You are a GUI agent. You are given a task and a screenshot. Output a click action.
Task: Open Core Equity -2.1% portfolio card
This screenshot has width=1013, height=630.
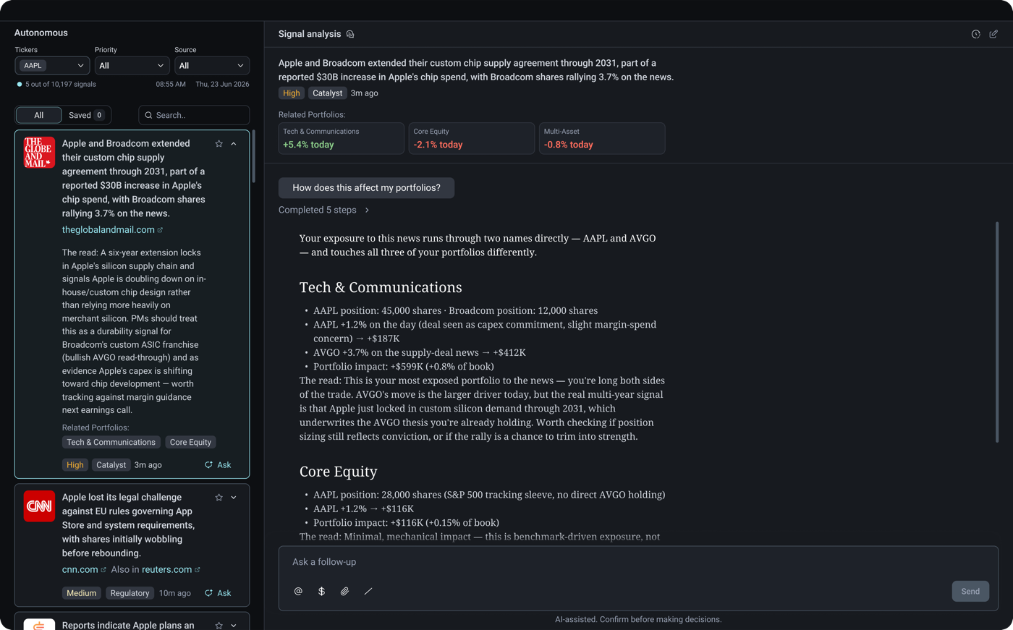(471, 138)
